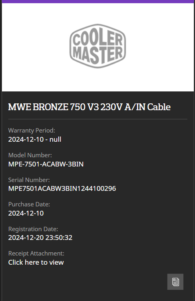
Task: Click the Serial Number label
Action: click(29, 180)
